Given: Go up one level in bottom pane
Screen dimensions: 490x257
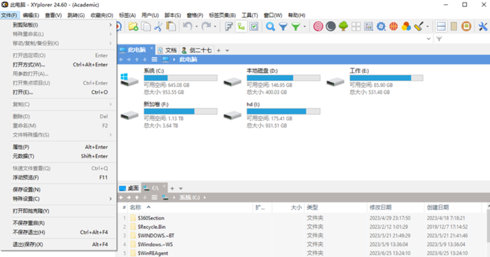Looking at the screenshot, I should 137,197.
